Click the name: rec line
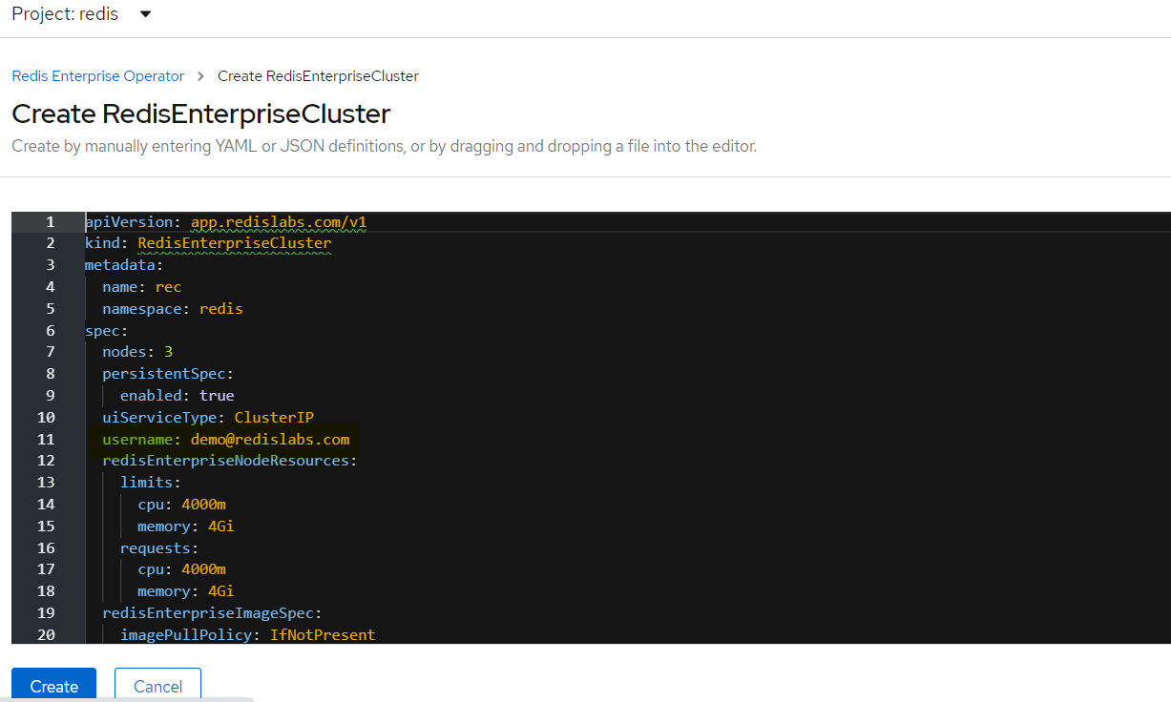Screen dimensions: 1171x702 pos(142,286)
